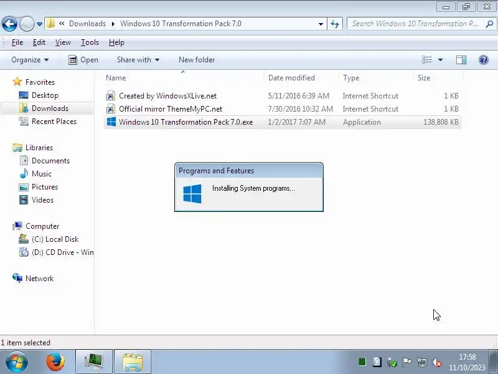Expand the Organize dropdown
This screenshot has height=374, width=498.
click(30, 60)
